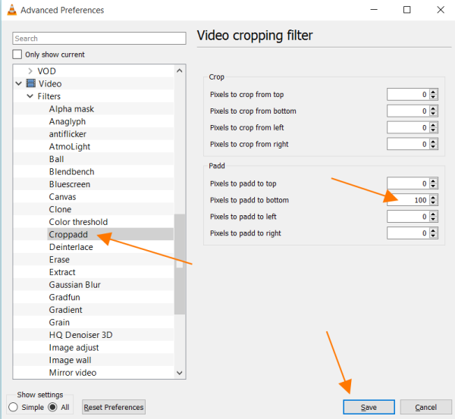
Task: Select the All show settings radio button
Action: [x=52, y=407]
